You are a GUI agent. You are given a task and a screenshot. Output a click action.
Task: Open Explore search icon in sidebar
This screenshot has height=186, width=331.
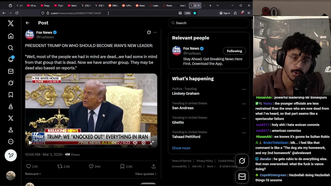[11, 48]
